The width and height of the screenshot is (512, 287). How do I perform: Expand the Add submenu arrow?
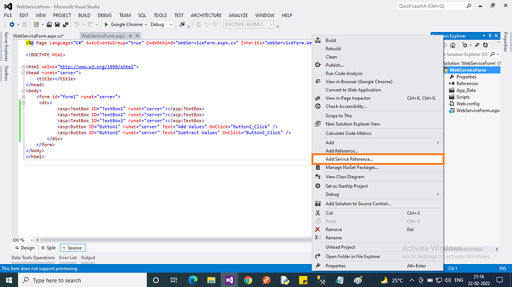(438, 143)
